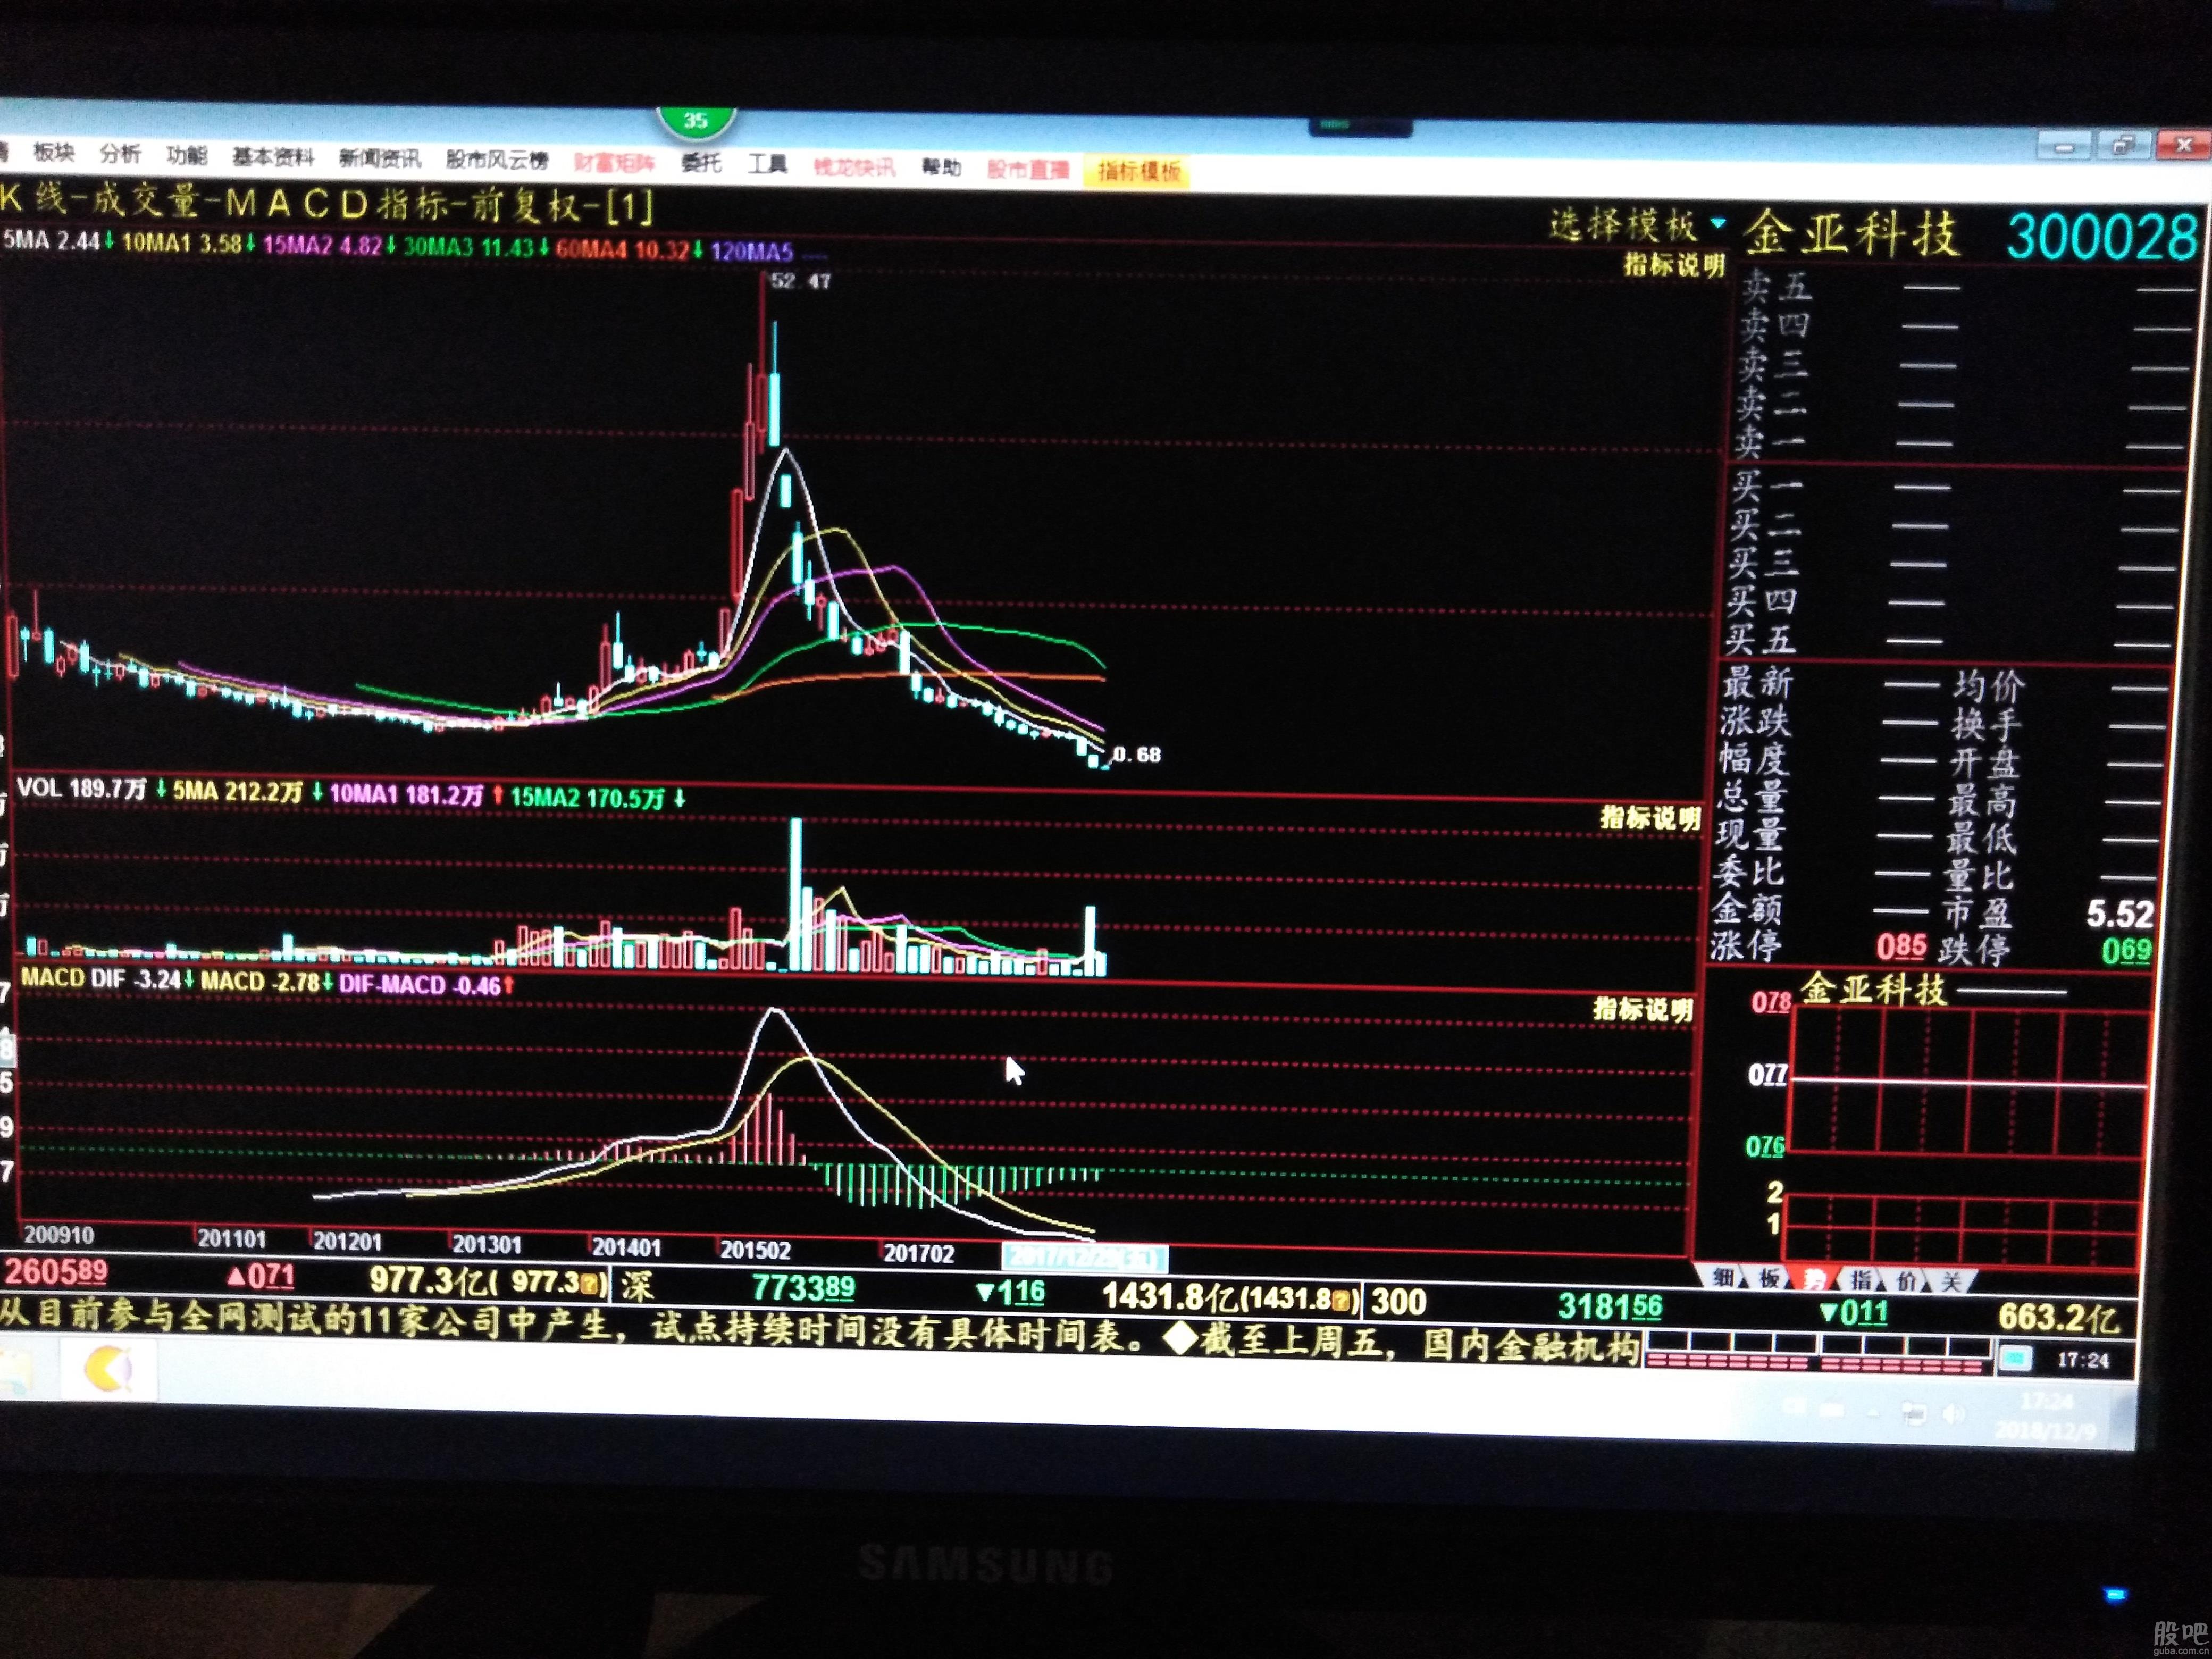Click Shanghai index value 260589
The width and height of the screenshot is (2212, 1659).
(x=56, y=1272)
